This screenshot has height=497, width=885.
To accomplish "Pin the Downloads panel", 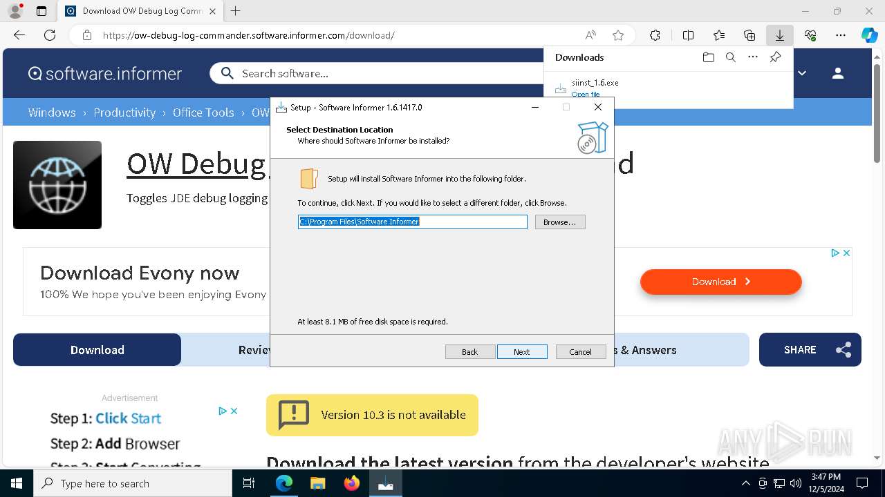I will click(775, 57).
